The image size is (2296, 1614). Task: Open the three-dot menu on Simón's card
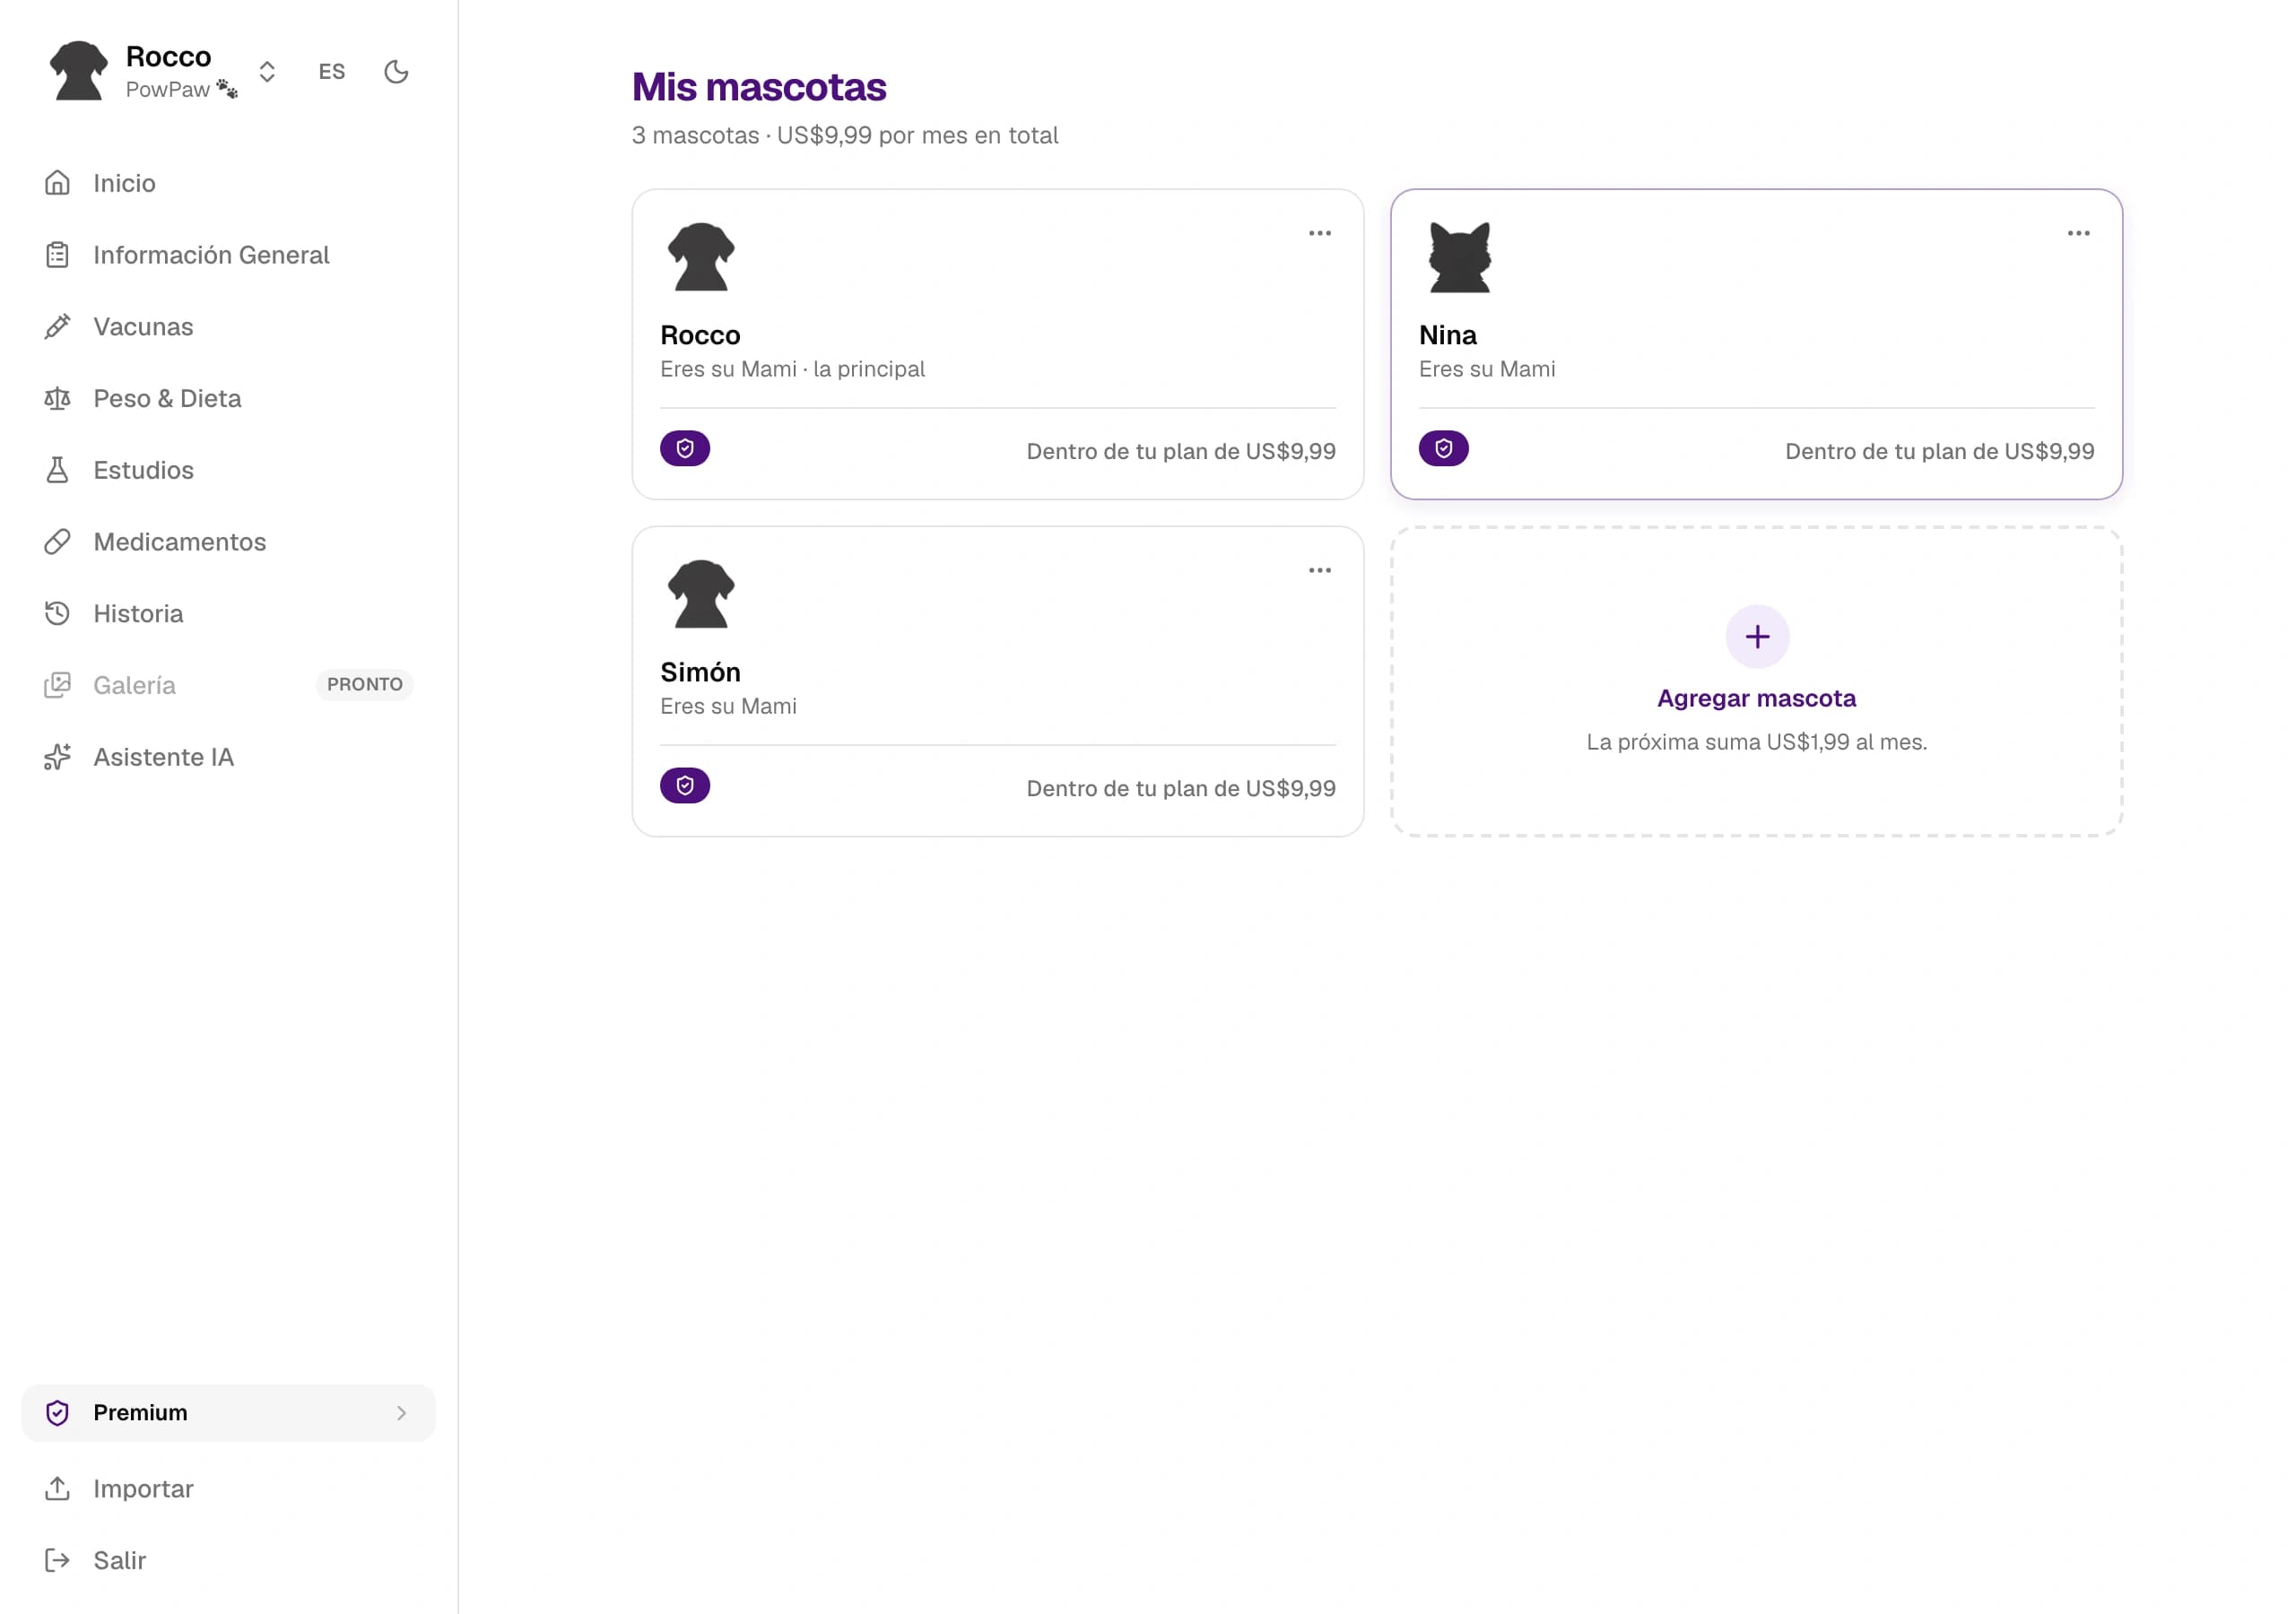pos(1320,570)
